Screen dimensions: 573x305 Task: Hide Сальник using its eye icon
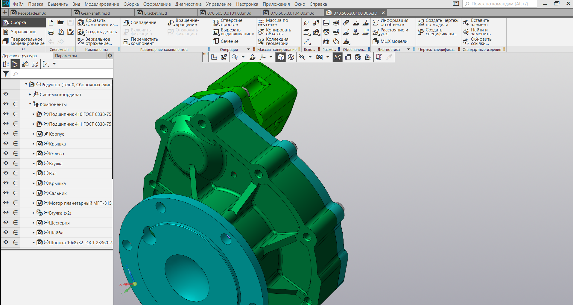click(x=6, y=193)
